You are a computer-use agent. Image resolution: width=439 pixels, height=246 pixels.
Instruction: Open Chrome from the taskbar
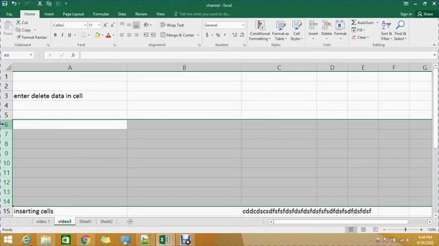pyautogui.click(x=85, y=240)
